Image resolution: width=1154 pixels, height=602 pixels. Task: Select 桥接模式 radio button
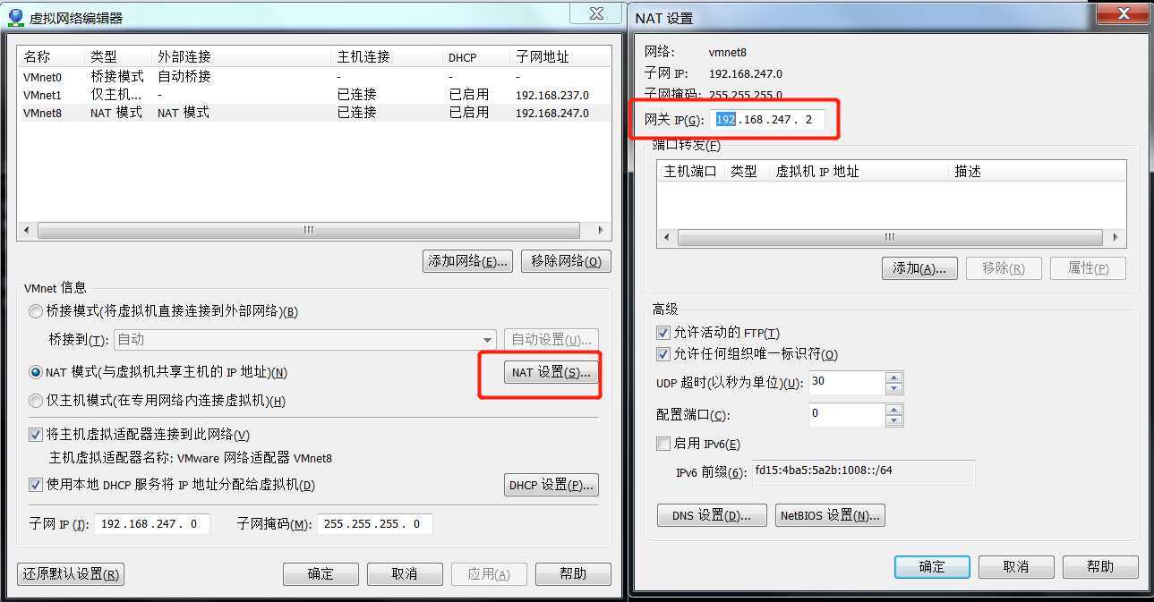click(36, 311)
